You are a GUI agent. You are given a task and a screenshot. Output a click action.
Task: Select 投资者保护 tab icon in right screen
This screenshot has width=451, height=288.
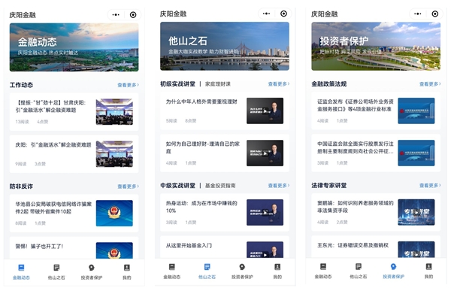(393, 267)
